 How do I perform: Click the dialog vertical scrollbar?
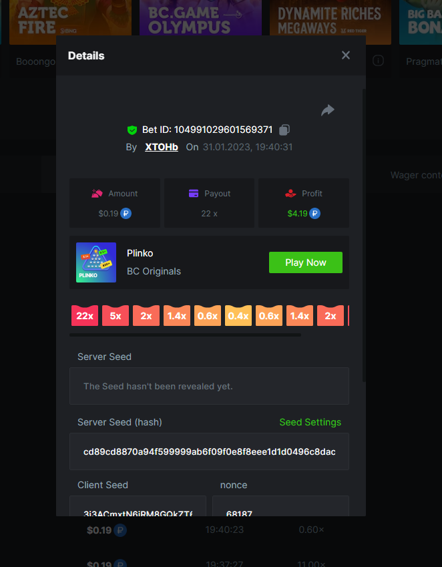pyautogui.click(x=364, y=234)
